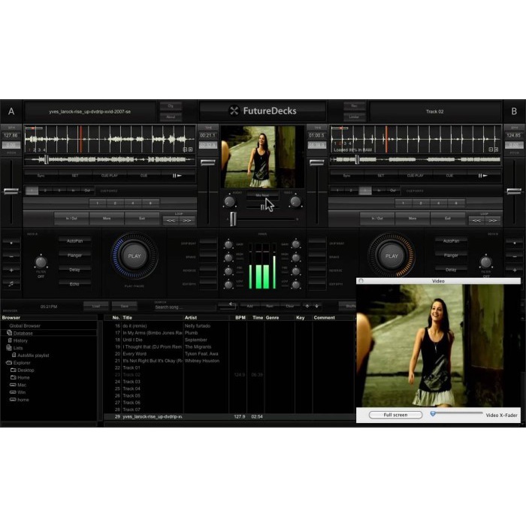The height and width of the screenshot is (526, 526).
Task: Click the plus pitch bend button on deck B
Action: click(515, 270)
